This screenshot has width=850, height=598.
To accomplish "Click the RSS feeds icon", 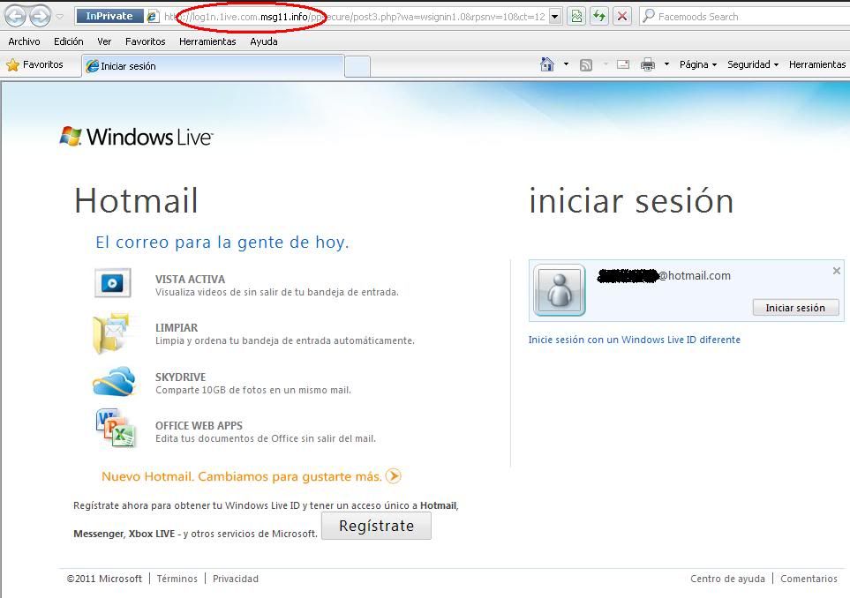I will [x=586, y=64].
